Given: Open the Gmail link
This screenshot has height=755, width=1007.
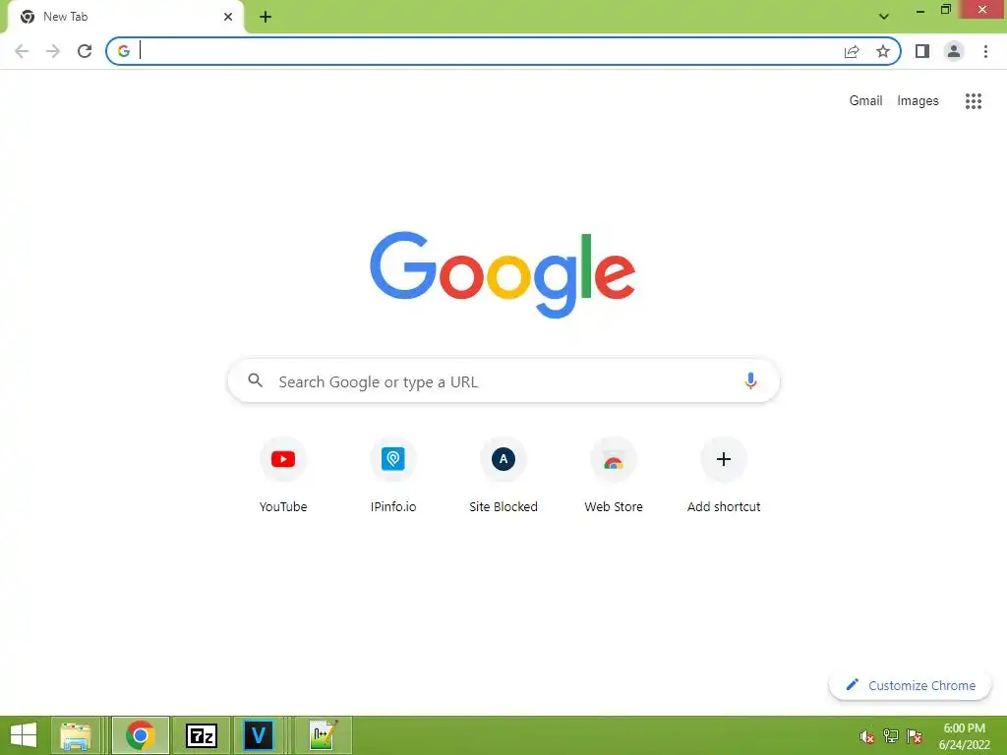Looking at the screenshot, I should [865, 101].
